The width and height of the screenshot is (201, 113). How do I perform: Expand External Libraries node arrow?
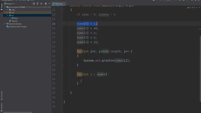tap(5, 24)
